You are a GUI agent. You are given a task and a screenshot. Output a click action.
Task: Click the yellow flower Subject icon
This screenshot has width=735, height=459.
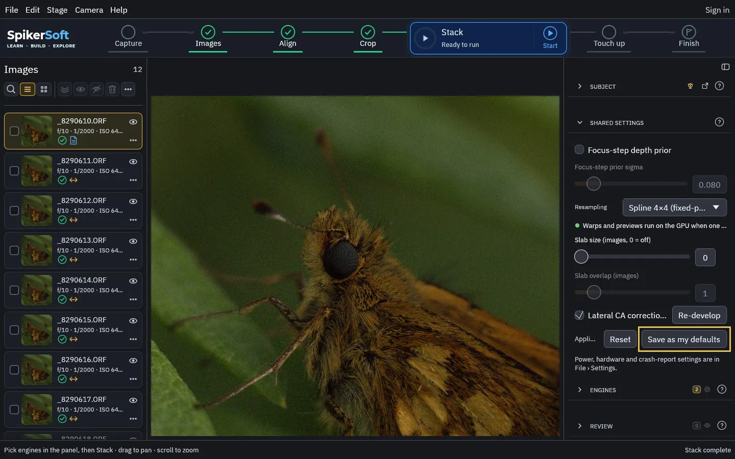coord(690,86)
